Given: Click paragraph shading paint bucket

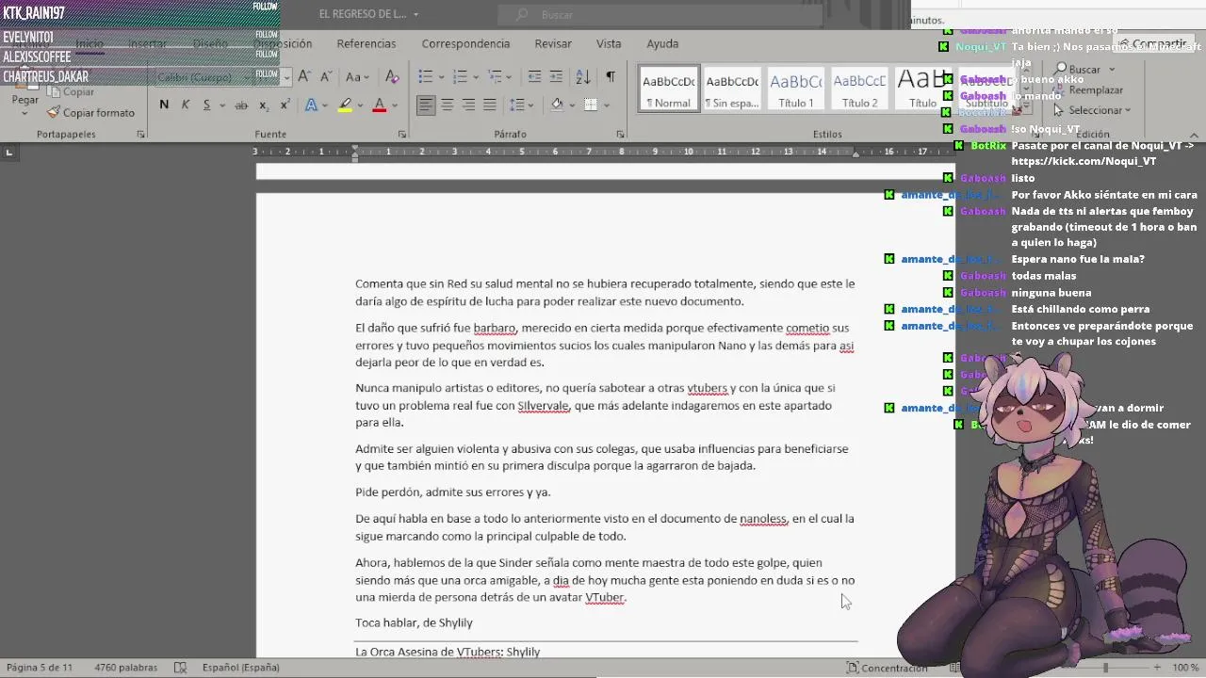Looking at the screenshot, I should pyautogui.click(x=557, y=105).
